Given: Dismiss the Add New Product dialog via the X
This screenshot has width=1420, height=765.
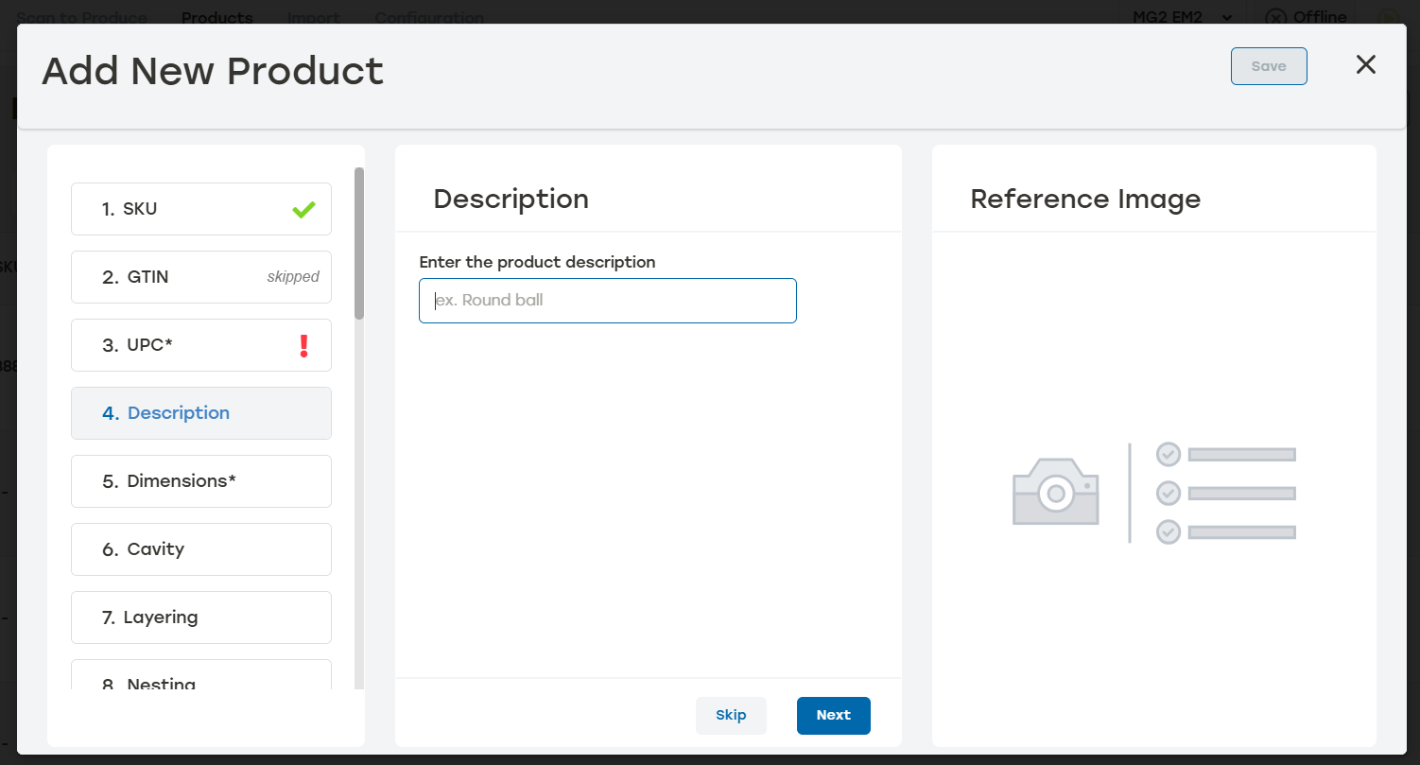Looking at the screenshot, I should pos(1365,64).
